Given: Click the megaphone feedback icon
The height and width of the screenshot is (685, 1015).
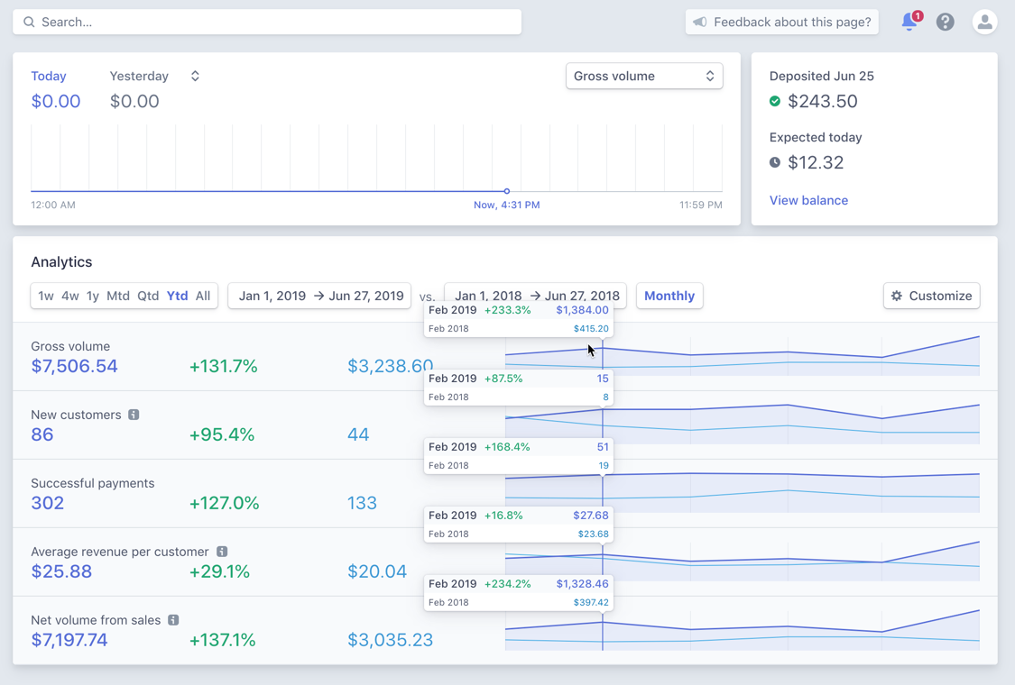Looking at the screenshot, I should tap(700, 22).
